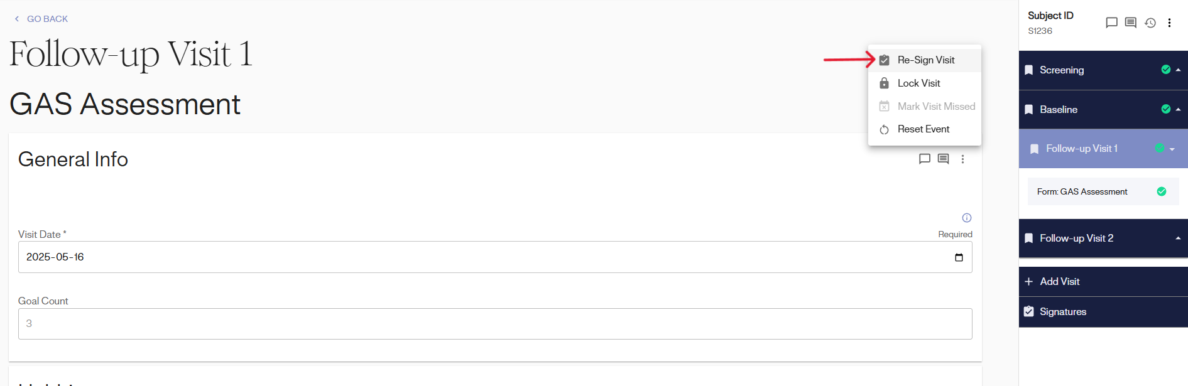Image resolution: width=1188 pixels, height=386 pixels.
Task: Expand the Baseline visit caret
Action: click(x=1178, y=109)
